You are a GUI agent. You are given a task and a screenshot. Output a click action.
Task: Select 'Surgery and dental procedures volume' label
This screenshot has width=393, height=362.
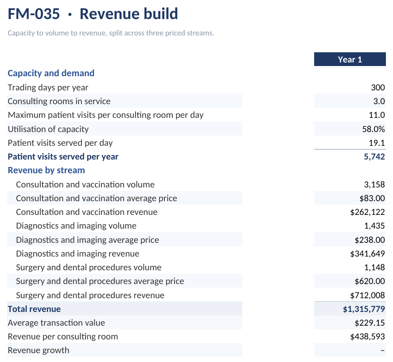[89, 268]
